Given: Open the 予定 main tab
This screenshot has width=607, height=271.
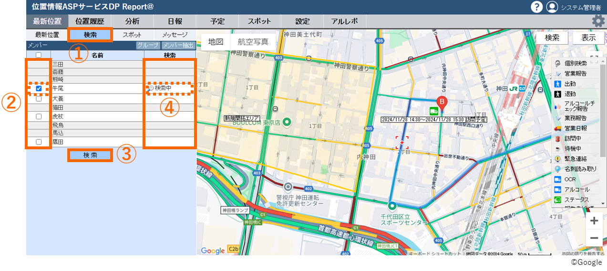Looking at the screenshot, I should pos(217,21).
